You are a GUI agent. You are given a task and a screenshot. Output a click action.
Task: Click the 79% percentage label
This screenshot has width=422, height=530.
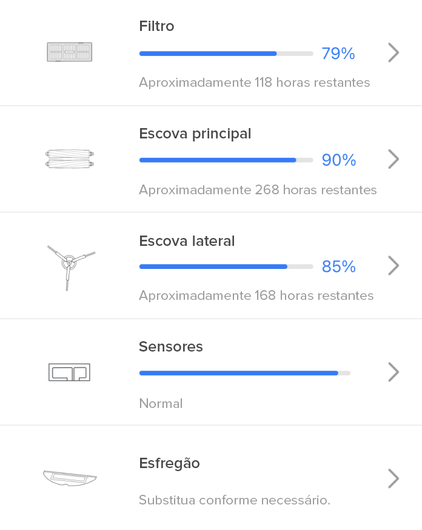pos(338,53)
